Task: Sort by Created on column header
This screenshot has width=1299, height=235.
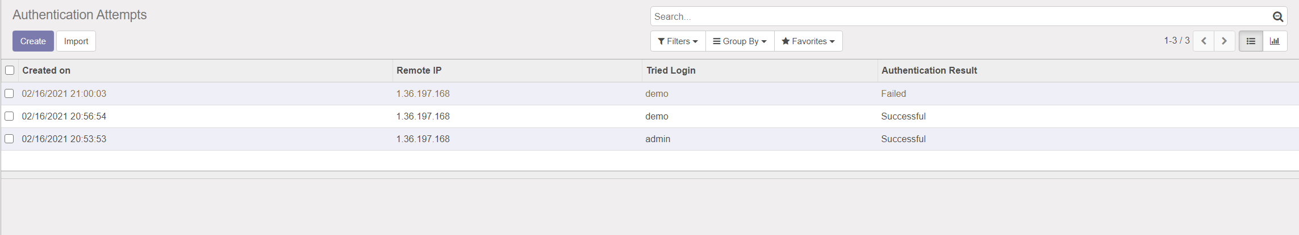Action: tap(46, 70)
